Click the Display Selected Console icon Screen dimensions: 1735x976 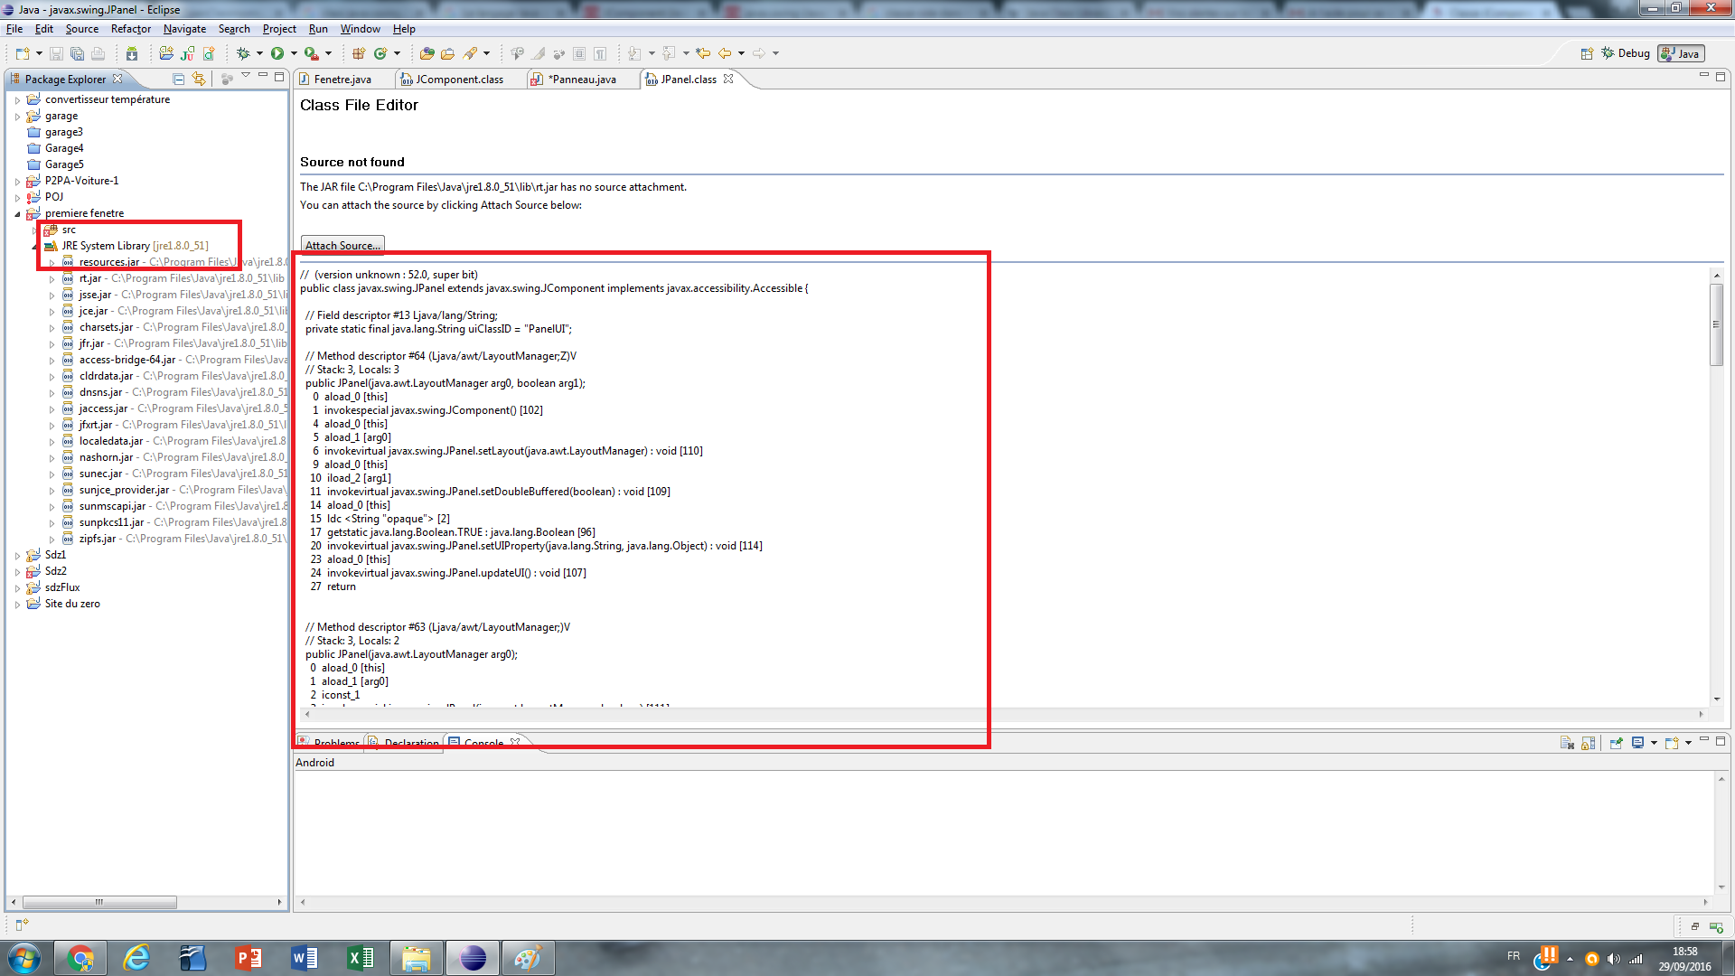(1637, 743)
